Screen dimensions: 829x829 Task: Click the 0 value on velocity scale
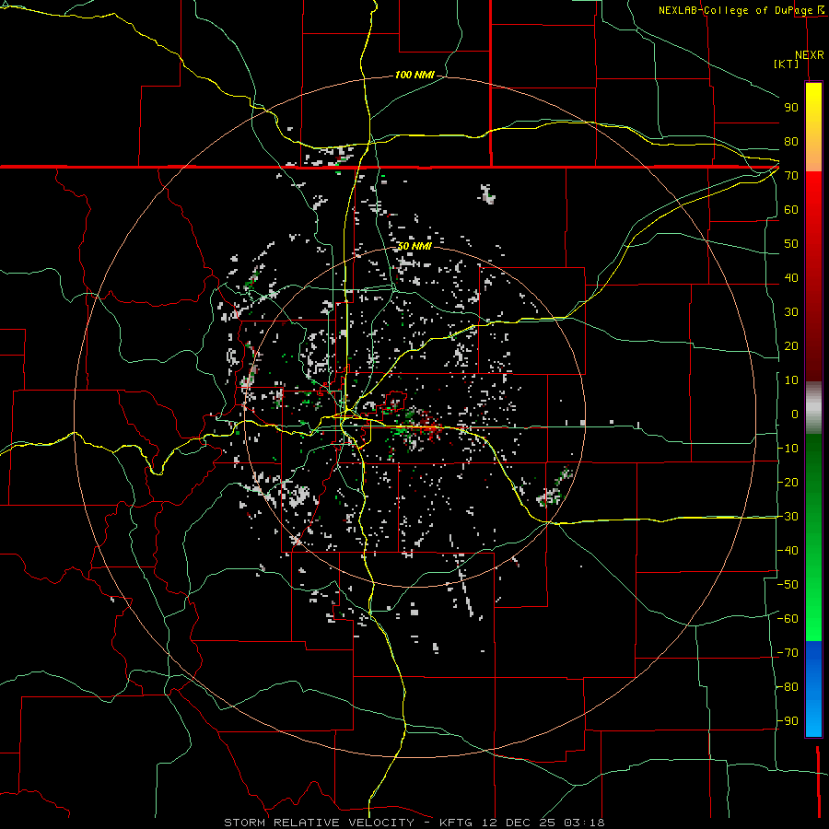[795, 414]
